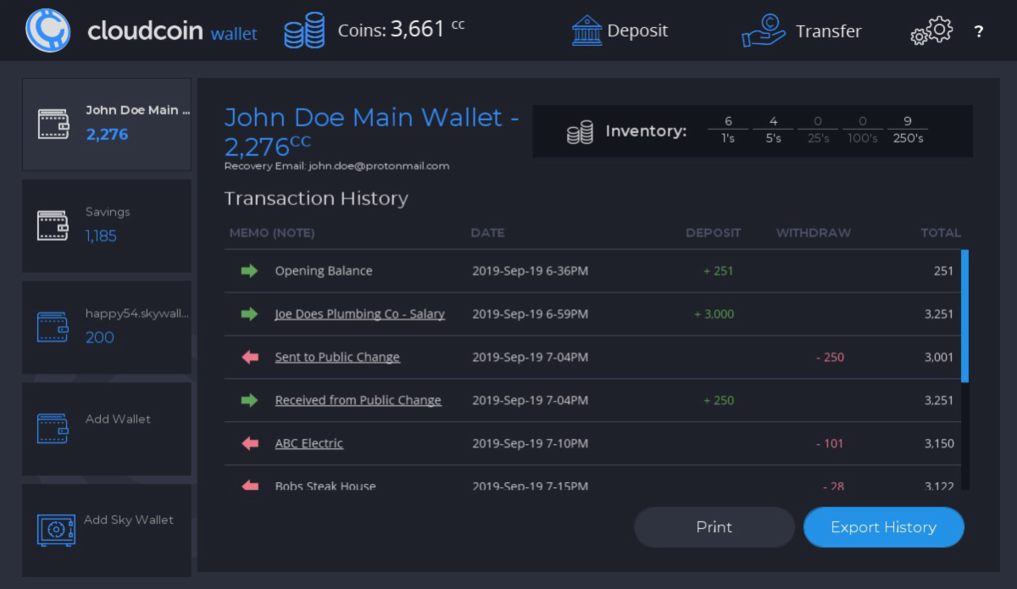The image size is (1017, 589).
Task: Click the 3,150 total value
Action: click(939, 443)
